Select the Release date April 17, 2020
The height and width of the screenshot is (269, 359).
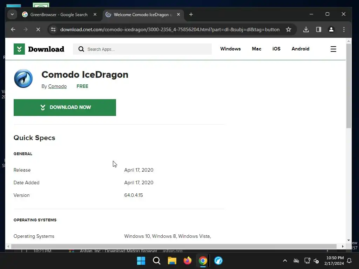pyautogui.click(x=139, y=170)
